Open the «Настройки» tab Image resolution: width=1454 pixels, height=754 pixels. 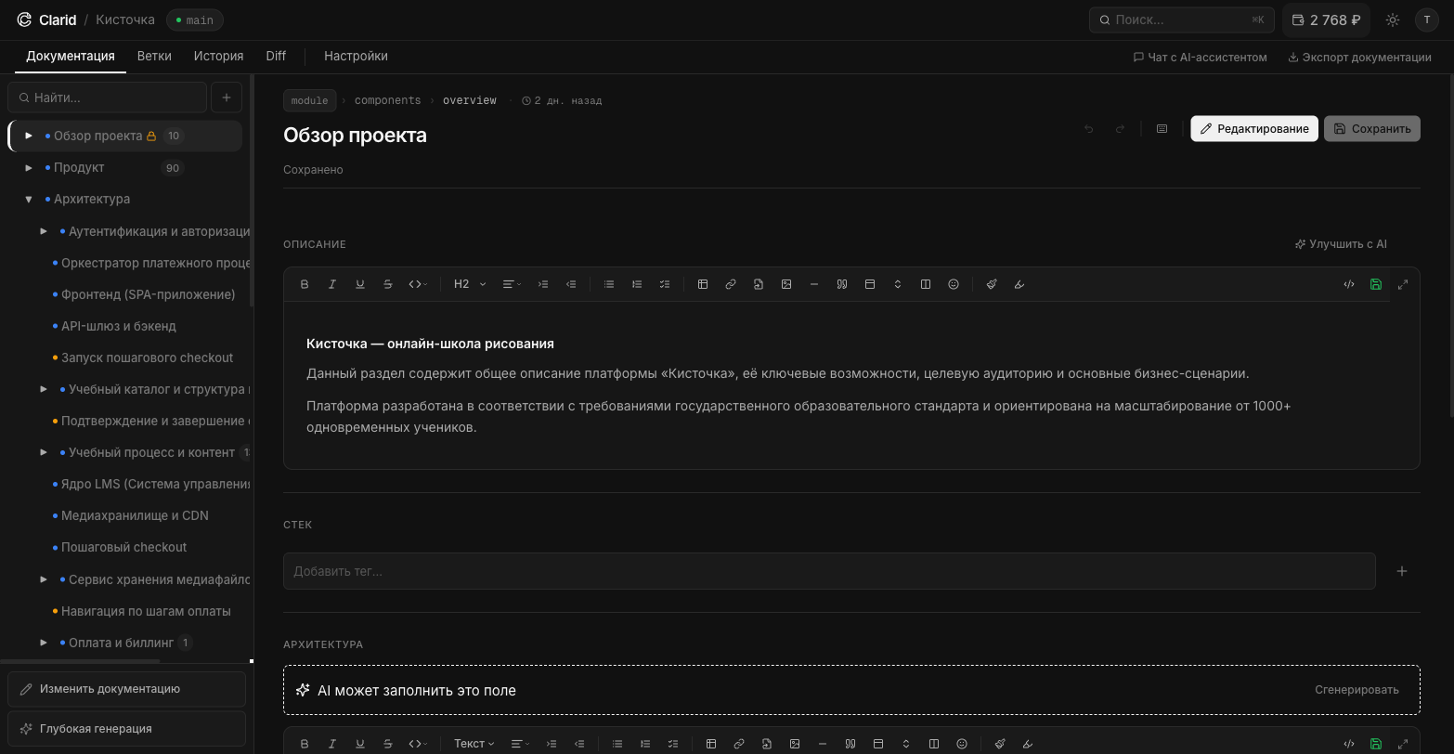pyautogui.click(x=356, y=56)
